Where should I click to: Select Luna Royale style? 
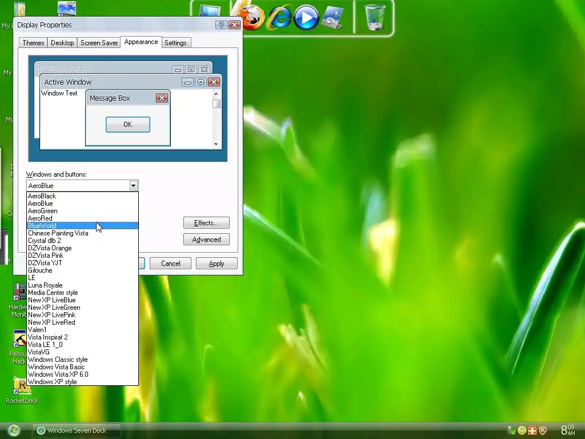click(x=82, y=285)
